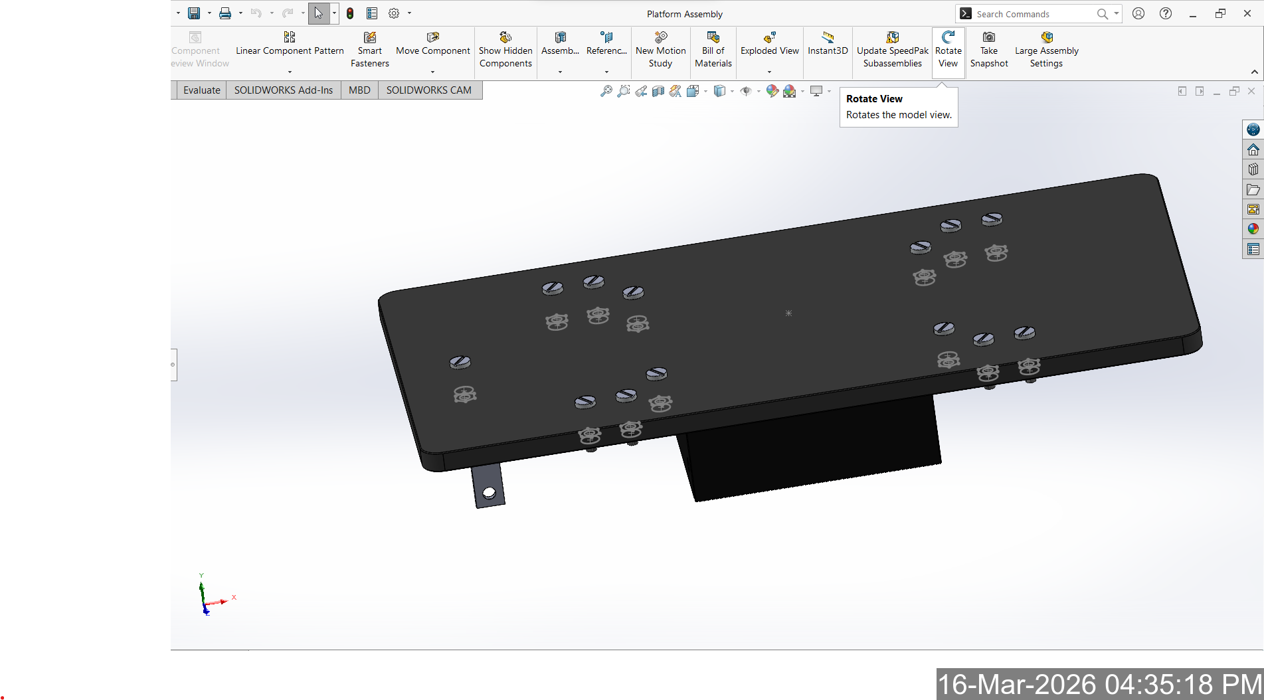This screenshot has height=700, width=1264.
Task: Click the Zoom to Fit magnifier icon
Action: 606,91
